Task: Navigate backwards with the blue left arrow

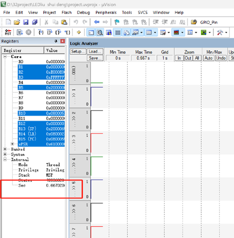Action: click(x=97, y=22)
